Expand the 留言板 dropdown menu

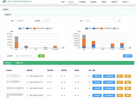pos(104,2)
